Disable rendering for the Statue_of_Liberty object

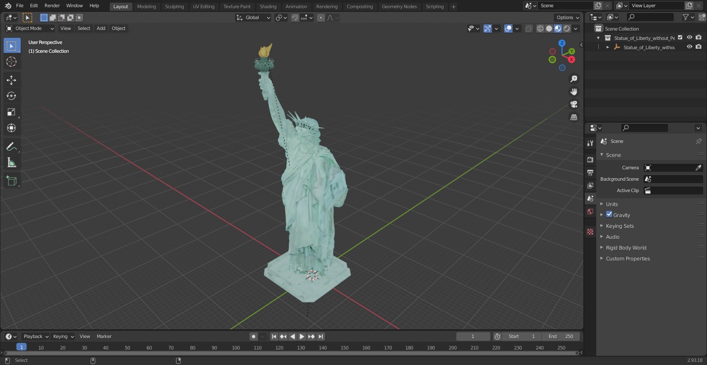coord(699,47)
